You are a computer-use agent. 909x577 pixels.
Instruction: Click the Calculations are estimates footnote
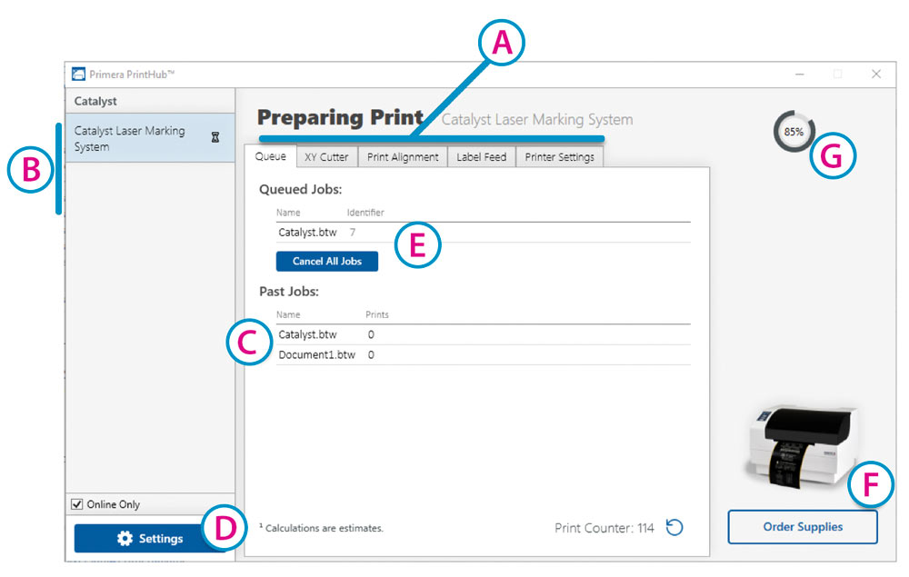click(321, 528)
